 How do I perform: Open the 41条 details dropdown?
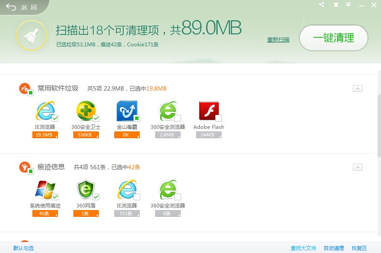[45, 213]
